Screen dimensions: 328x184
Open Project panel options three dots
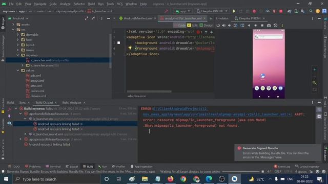tap(101, 18)
